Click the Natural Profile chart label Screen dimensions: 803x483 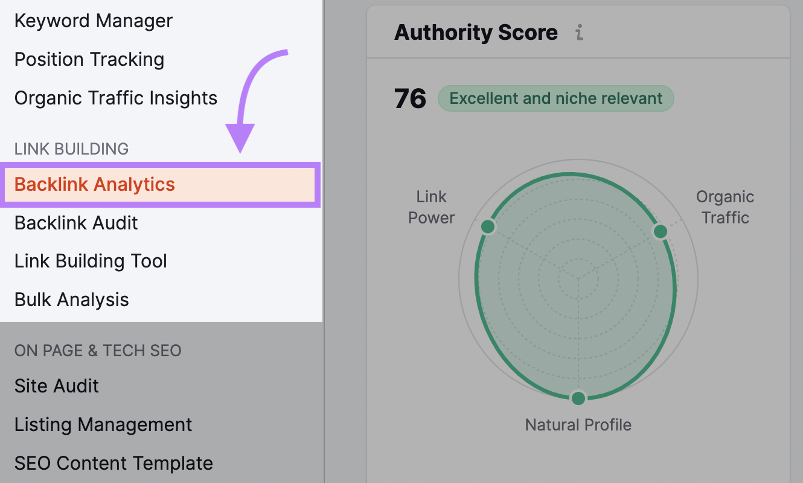click(x=578, y=425)
